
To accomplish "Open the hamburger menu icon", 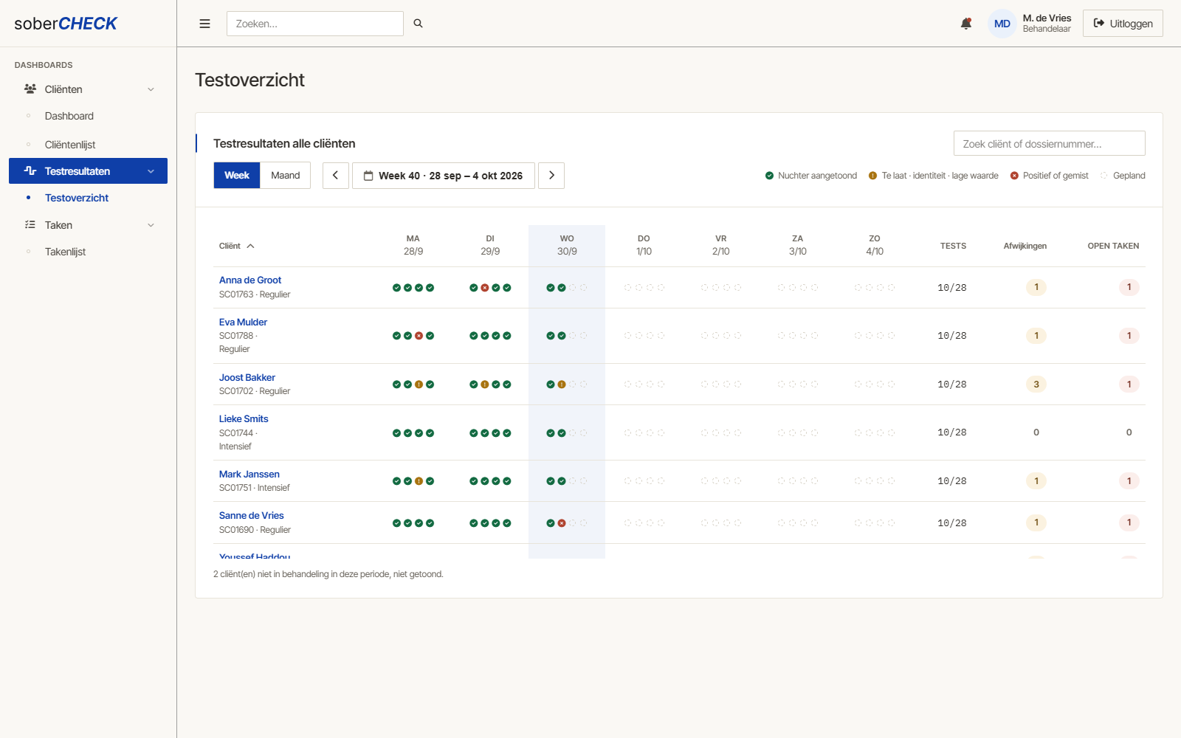I will coord(204,24).
